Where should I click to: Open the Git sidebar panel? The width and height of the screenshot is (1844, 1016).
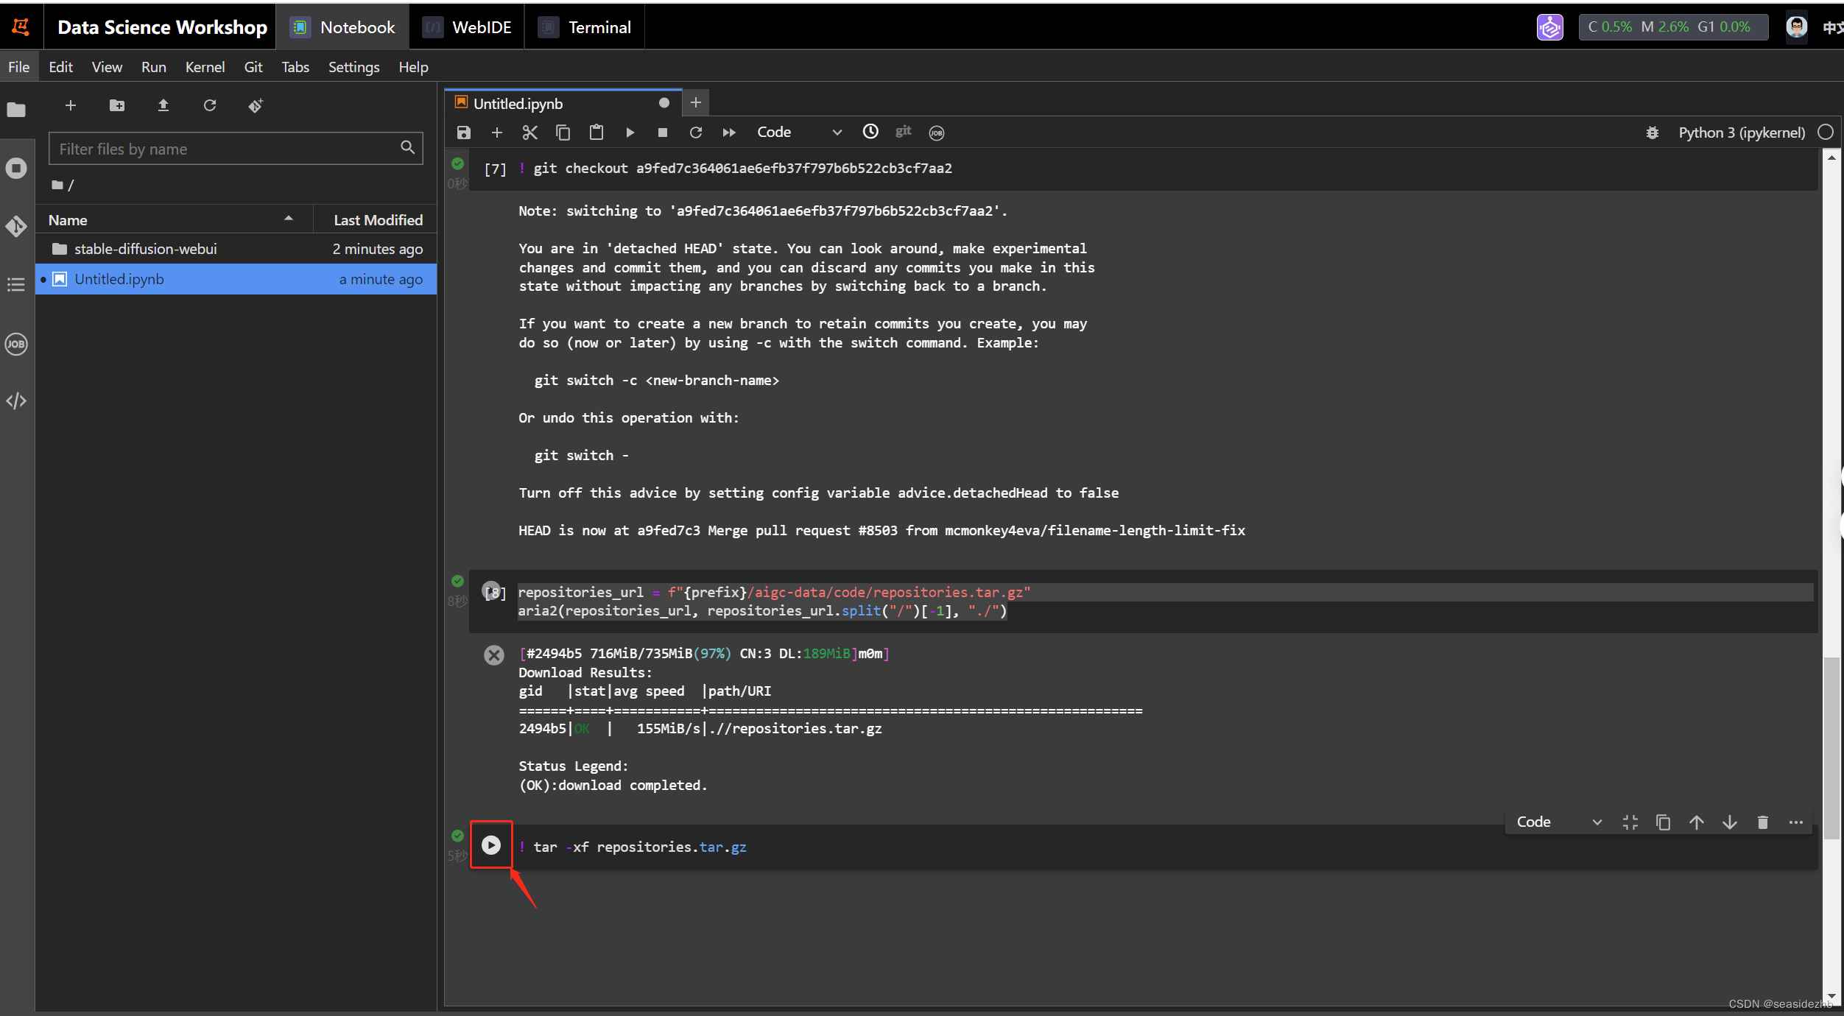coord(16,226)
